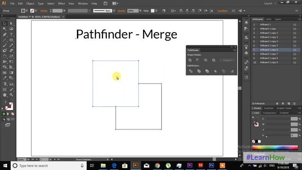Select the Pen tool
Viewport: 302px width, 170px height.
pos(5,34)
